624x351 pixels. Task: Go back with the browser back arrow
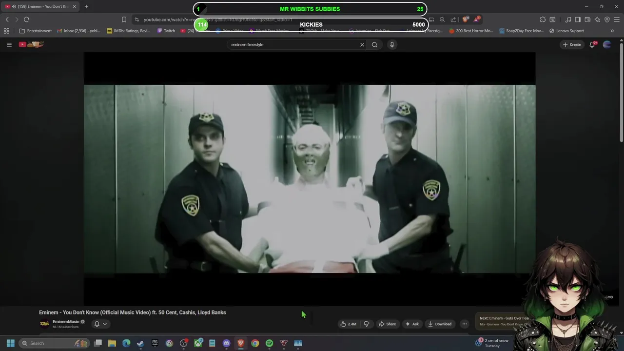pos(7,19)
